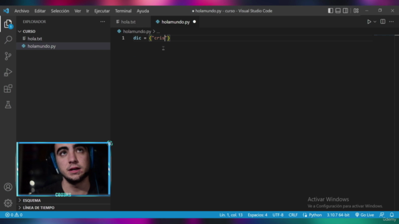Click the EXPLORADOR panel title
The width and height of the screenshot is (399, 224).
point(34,22)
